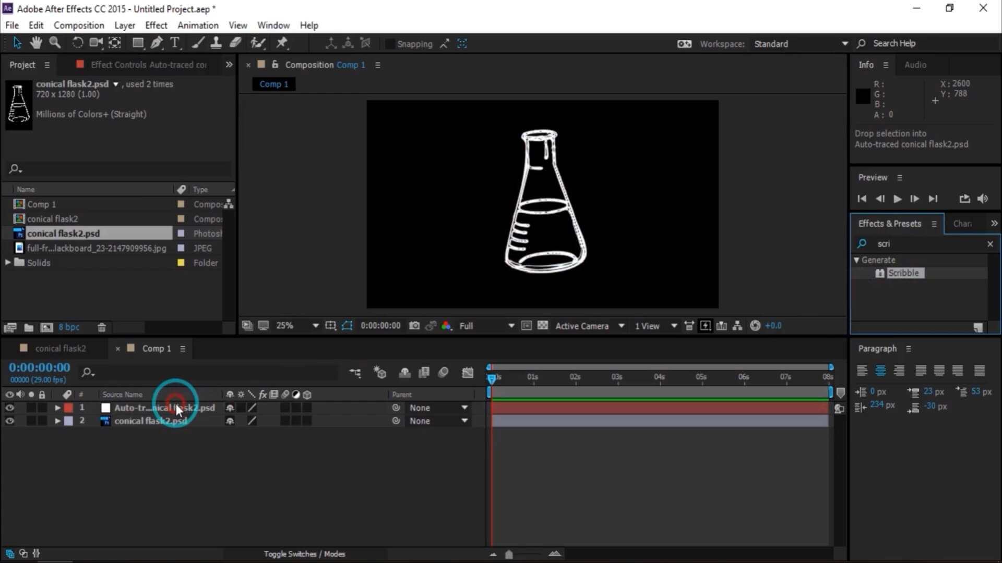
Task: Open the magnification ratio dropdown showing 25%
Action: pyautogui.click(x=315, y=325)
